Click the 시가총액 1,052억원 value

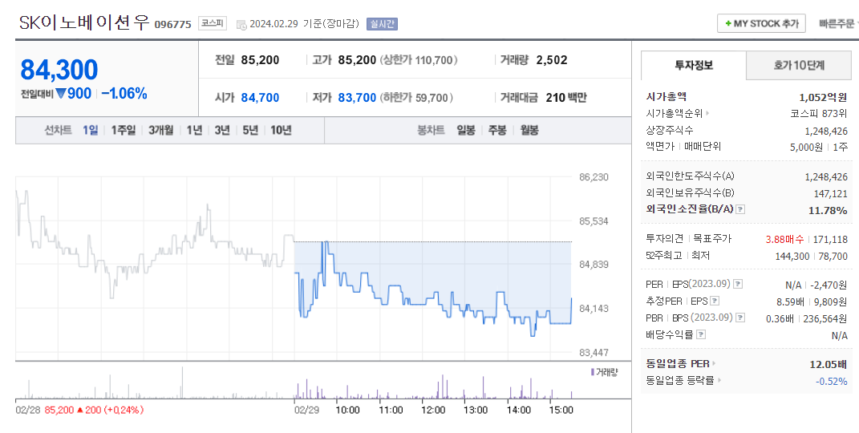(824, 97)
